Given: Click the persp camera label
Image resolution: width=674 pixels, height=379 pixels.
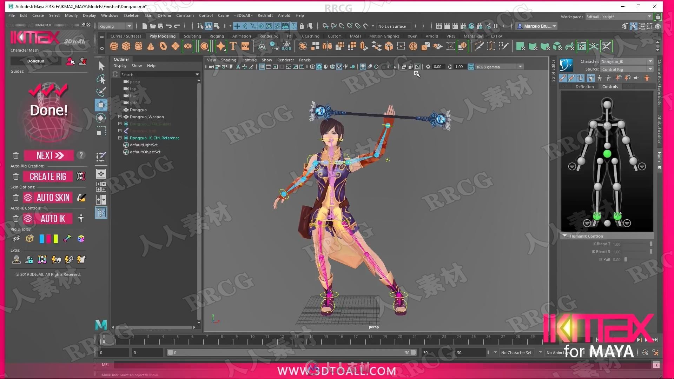Looking at the screenshot, I should (x=374, y=327).
